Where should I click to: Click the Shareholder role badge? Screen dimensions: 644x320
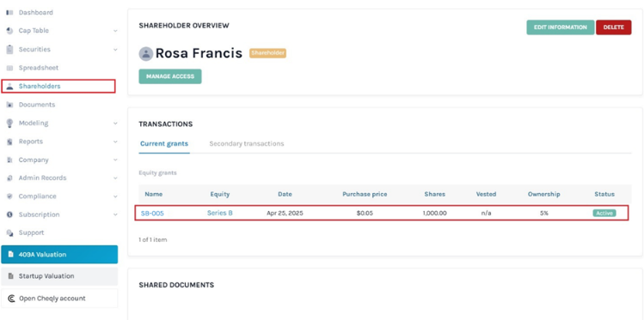(267, 53)
